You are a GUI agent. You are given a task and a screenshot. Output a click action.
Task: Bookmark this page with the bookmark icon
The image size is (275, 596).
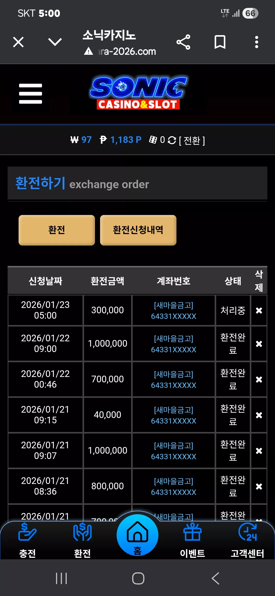tap(220, 42)
